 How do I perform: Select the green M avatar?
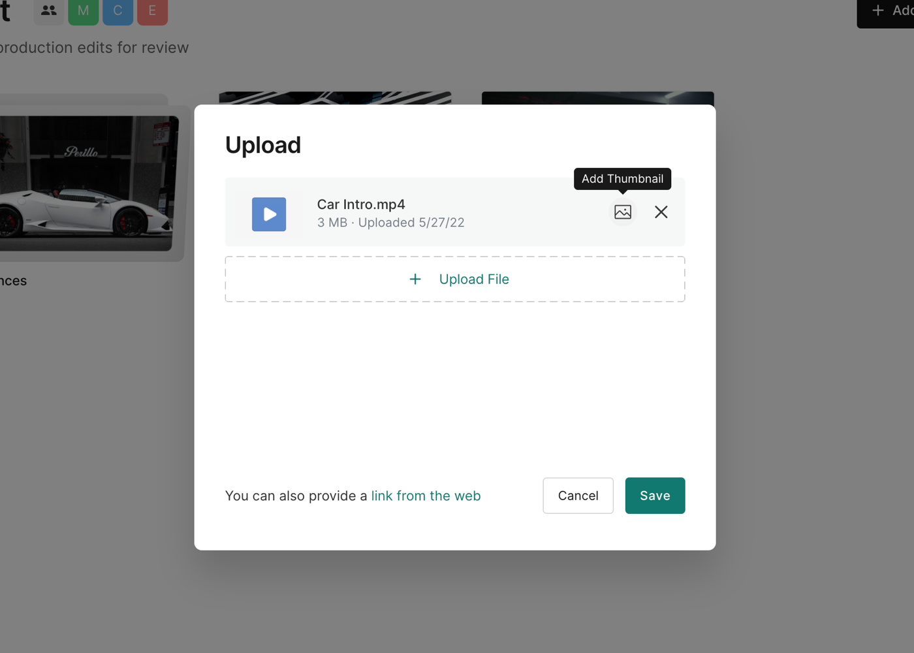pyautogui.click(x=84, y=10)
